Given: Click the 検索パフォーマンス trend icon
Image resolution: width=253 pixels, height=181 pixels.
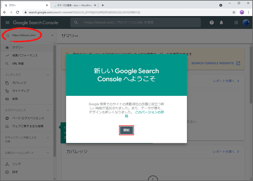Looking at the screenshot, I should 7,56.
